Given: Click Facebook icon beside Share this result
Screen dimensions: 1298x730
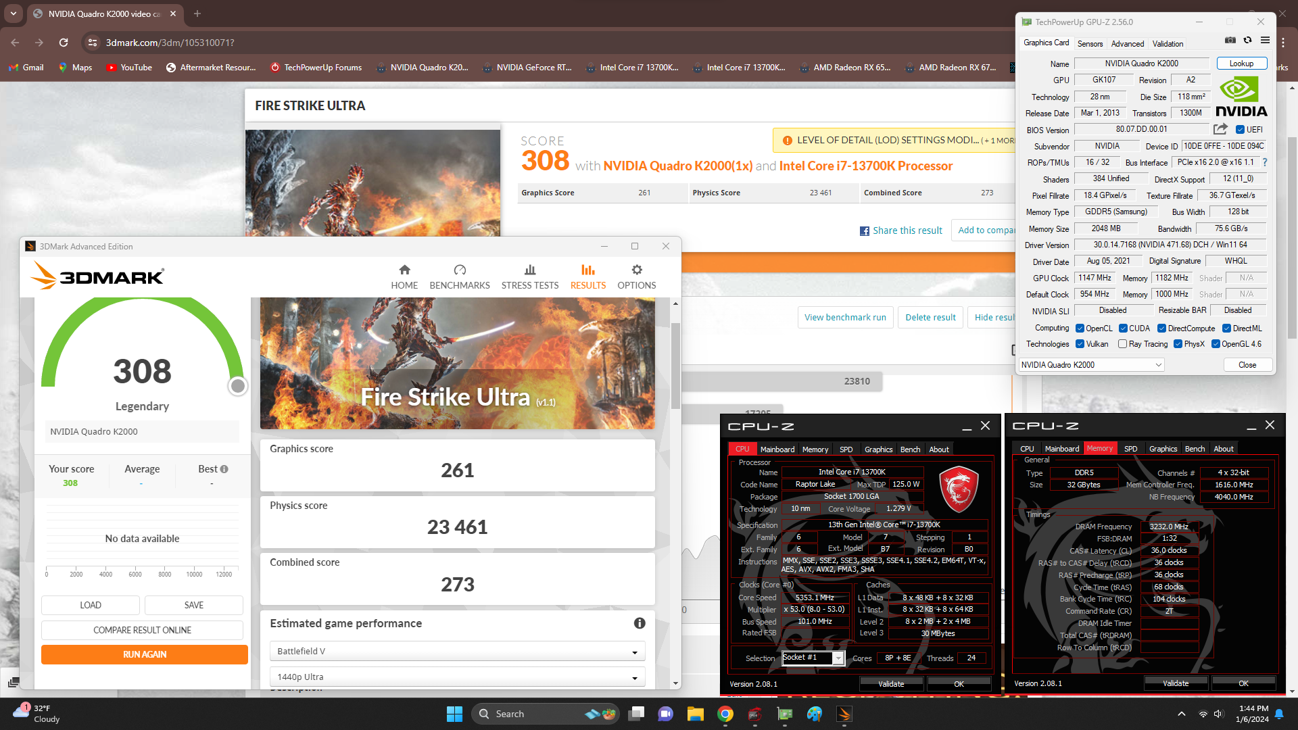Looking at the screenshot, I should [865, 231].
